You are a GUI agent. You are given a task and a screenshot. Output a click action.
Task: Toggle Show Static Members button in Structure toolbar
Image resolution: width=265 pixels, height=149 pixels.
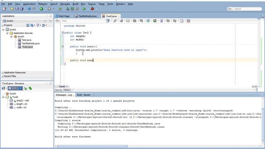(20, 88)
